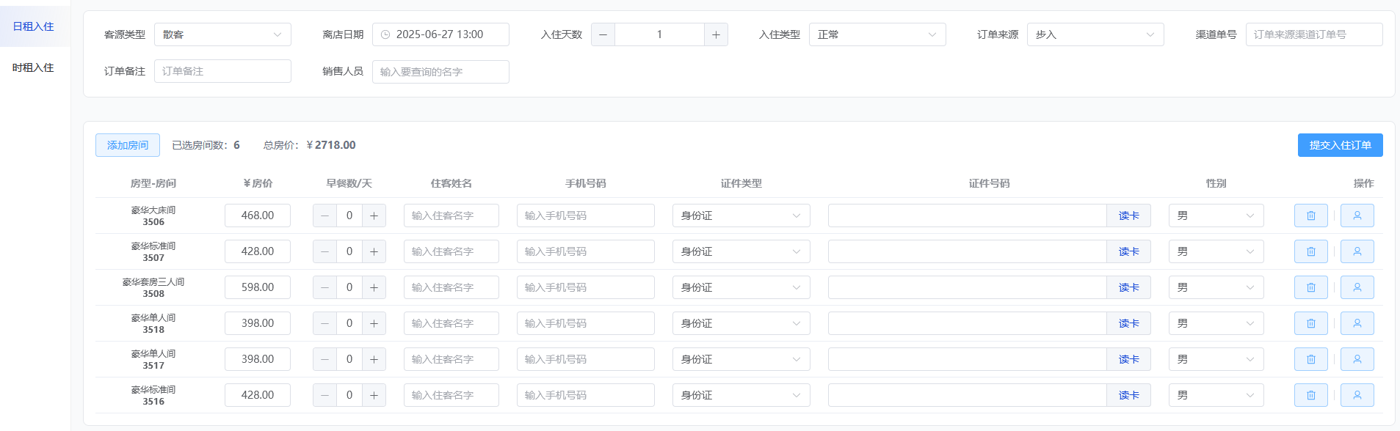The height and width of the screenshot is (431, 1400).
Task: Increase breakfast count for room 3507
Action: tap(374, 251)
